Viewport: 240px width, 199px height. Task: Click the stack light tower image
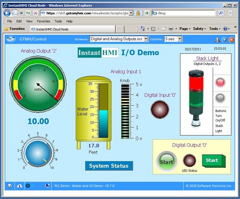pos(196,99)
